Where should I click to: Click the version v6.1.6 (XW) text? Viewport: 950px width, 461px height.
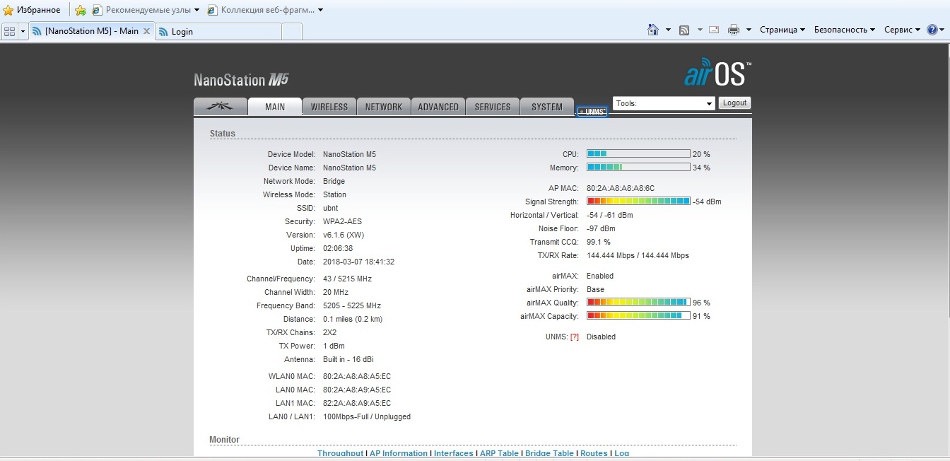(344, 235)
